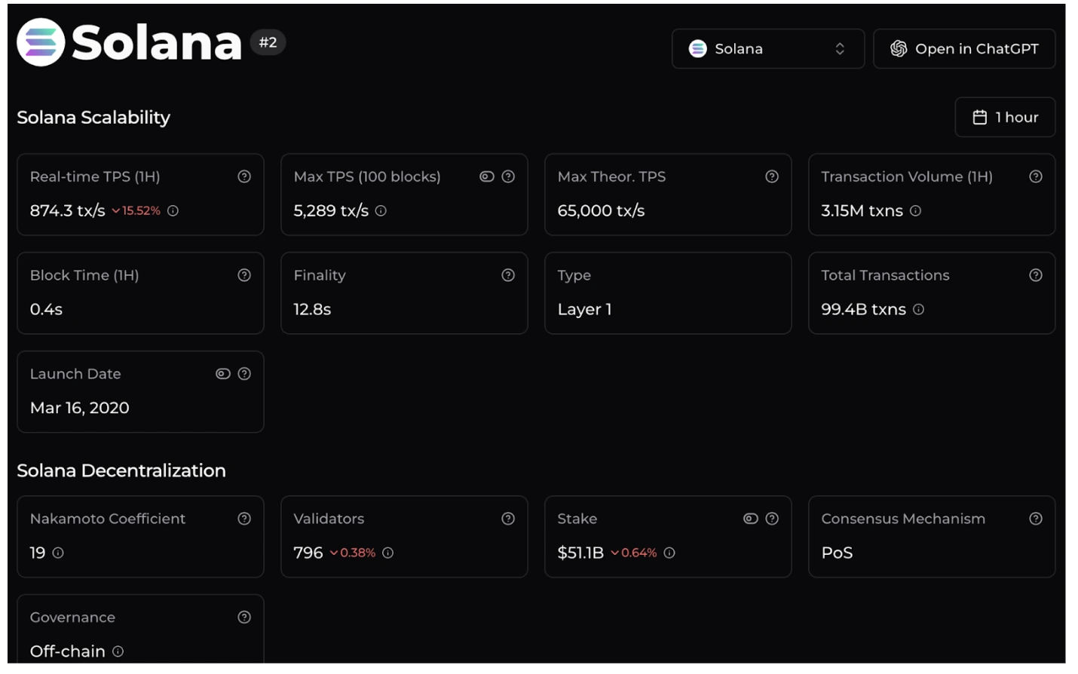Toggle visibility on Max TPS (100 blocks) card
This screenshot has height=674, width=1078.
point(487,176)
